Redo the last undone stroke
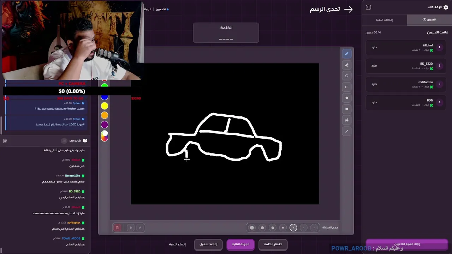The image size is (452, 254). [x=140, y=228]
